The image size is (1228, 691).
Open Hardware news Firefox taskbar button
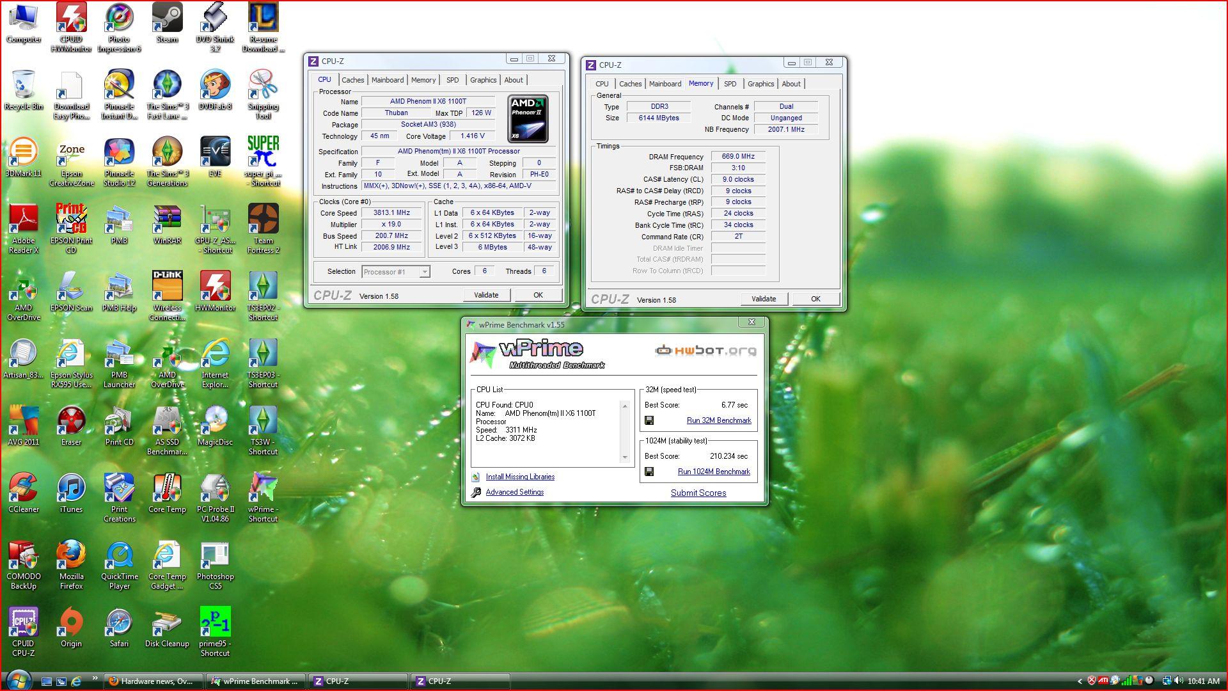click(x=154, y=681)
